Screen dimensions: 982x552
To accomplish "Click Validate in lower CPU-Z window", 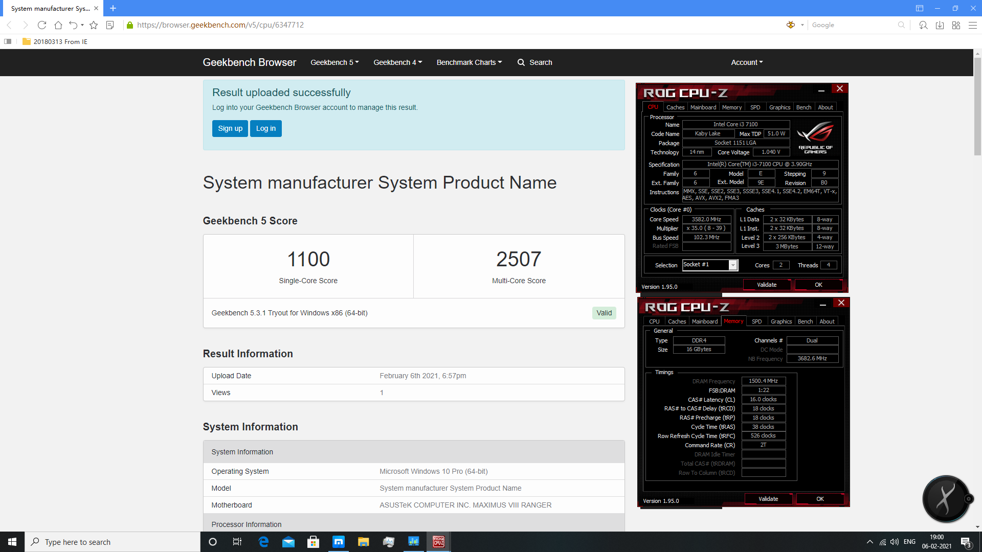I will point(768,499).
